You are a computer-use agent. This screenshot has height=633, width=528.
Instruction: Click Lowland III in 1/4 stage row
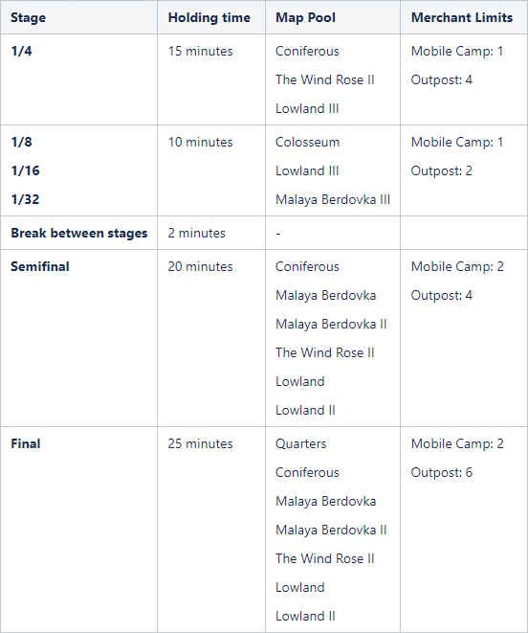[x=307, y=108]
